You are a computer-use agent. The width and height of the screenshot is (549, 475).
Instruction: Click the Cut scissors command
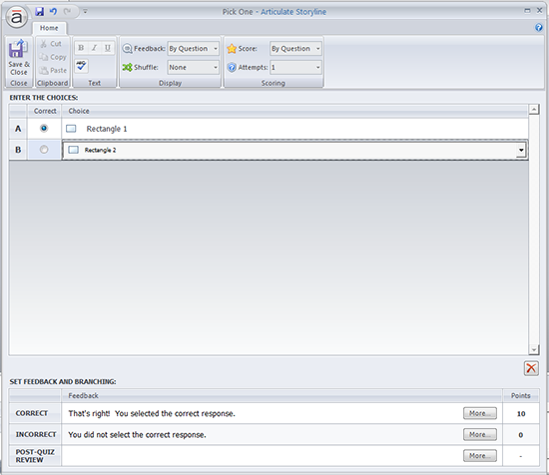coord(51,44)
